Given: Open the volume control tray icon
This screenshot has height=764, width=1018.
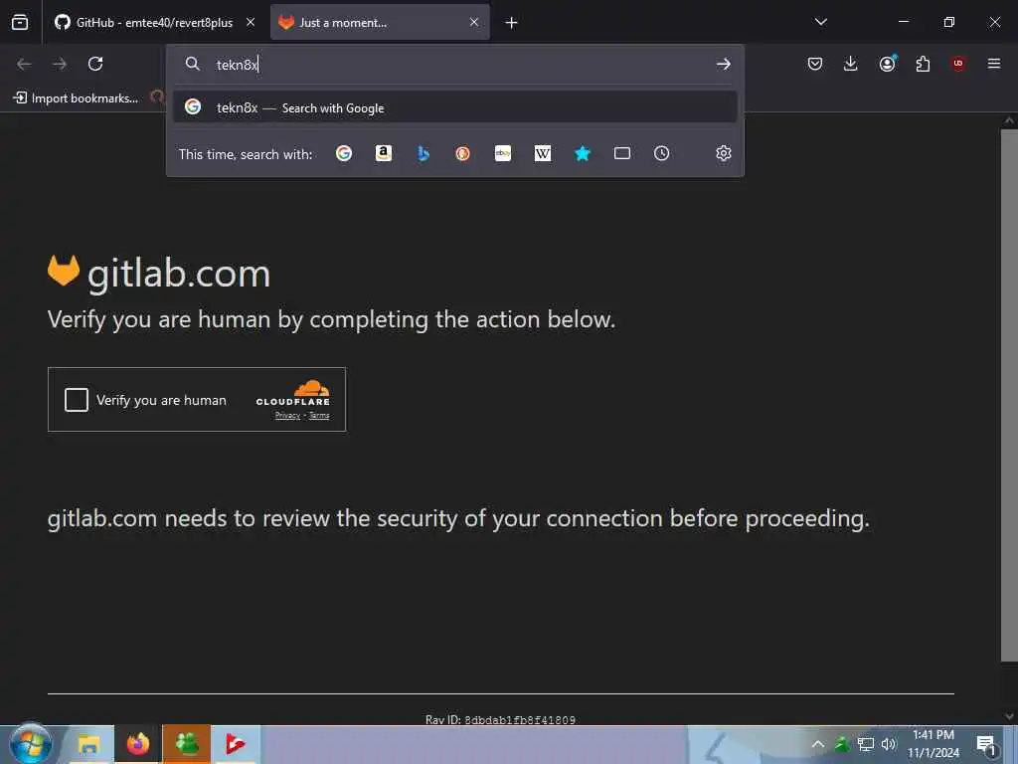Looking at the screenshot, I should pyautogui.click(x=889, y=744).
